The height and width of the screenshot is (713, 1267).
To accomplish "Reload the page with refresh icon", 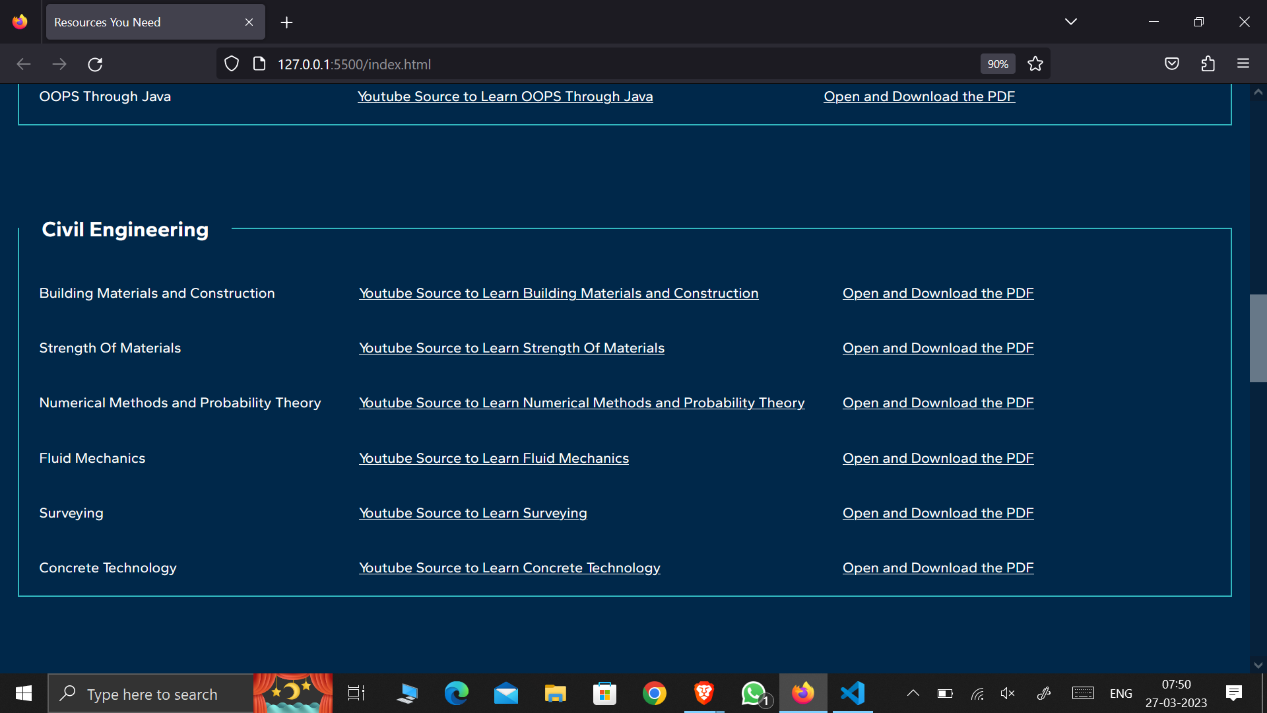I will [x=95, y=64].
